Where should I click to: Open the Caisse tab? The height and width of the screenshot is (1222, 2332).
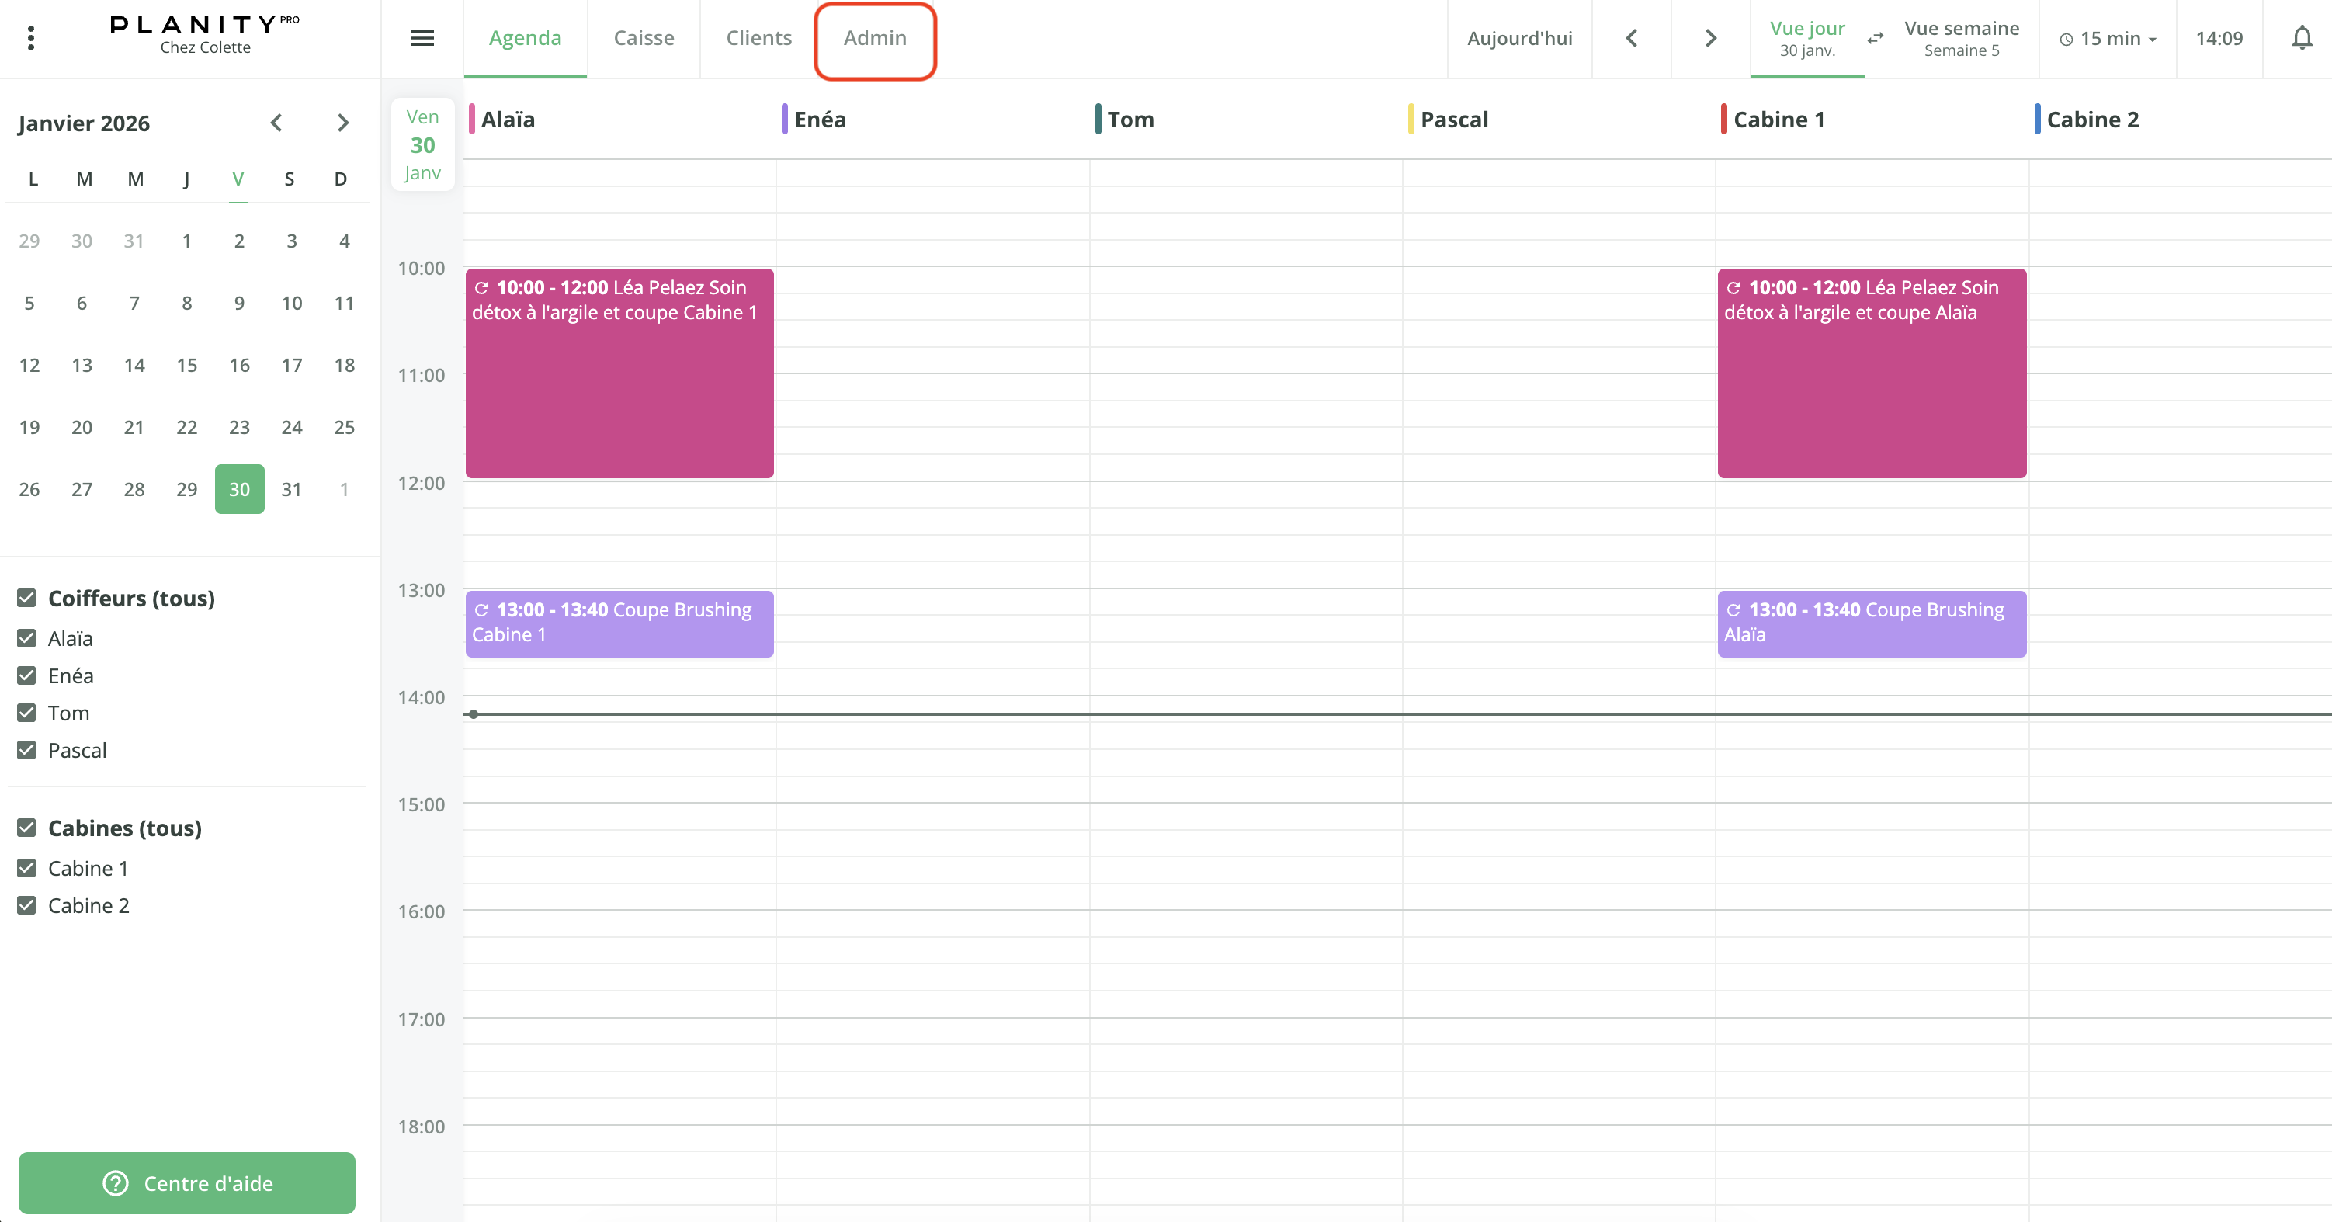point(644,38)
